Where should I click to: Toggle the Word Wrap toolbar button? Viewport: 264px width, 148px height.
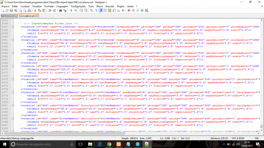point(92,11)
